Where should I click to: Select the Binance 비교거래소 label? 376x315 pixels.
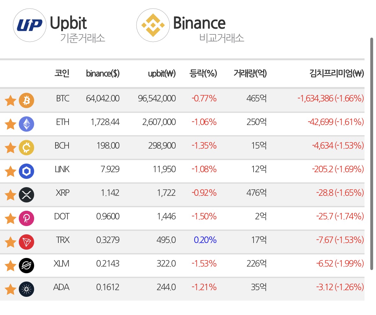pyautogui.click(x=222, y=38)
